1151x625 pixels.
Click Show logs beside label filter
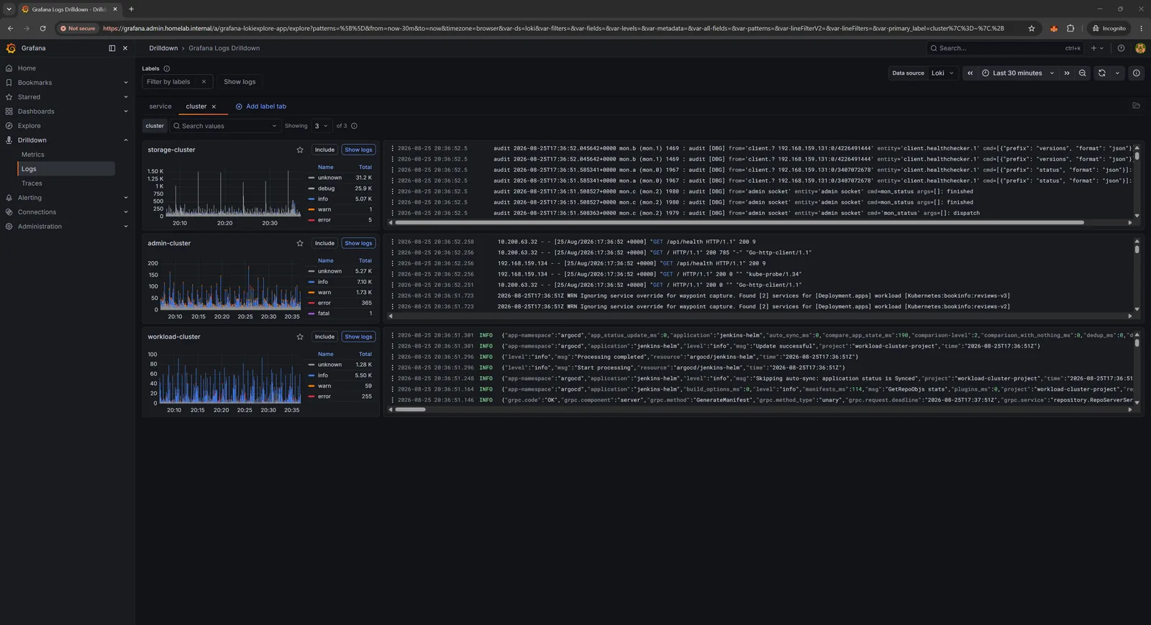pyautogui.click(x=240, y=82)
